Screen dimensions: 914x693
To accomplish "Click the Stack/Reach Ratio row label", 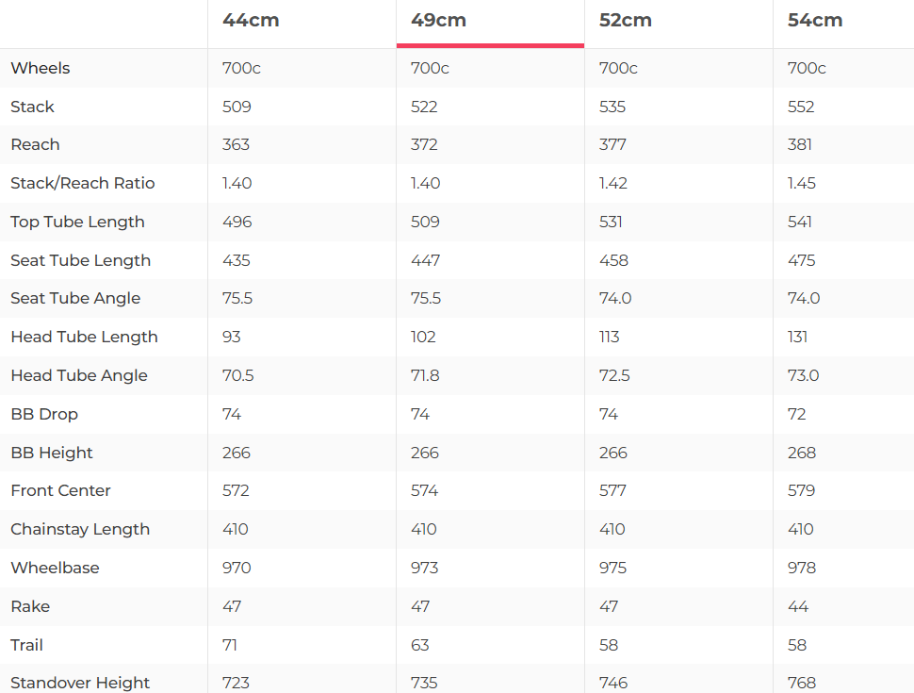I will click(83, 183).
